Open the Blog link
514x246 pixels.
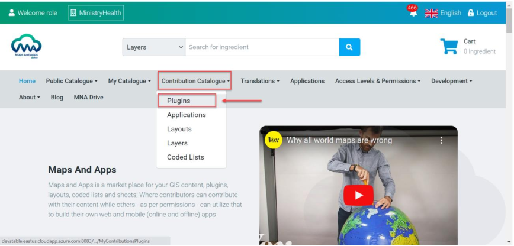[57, 98]
